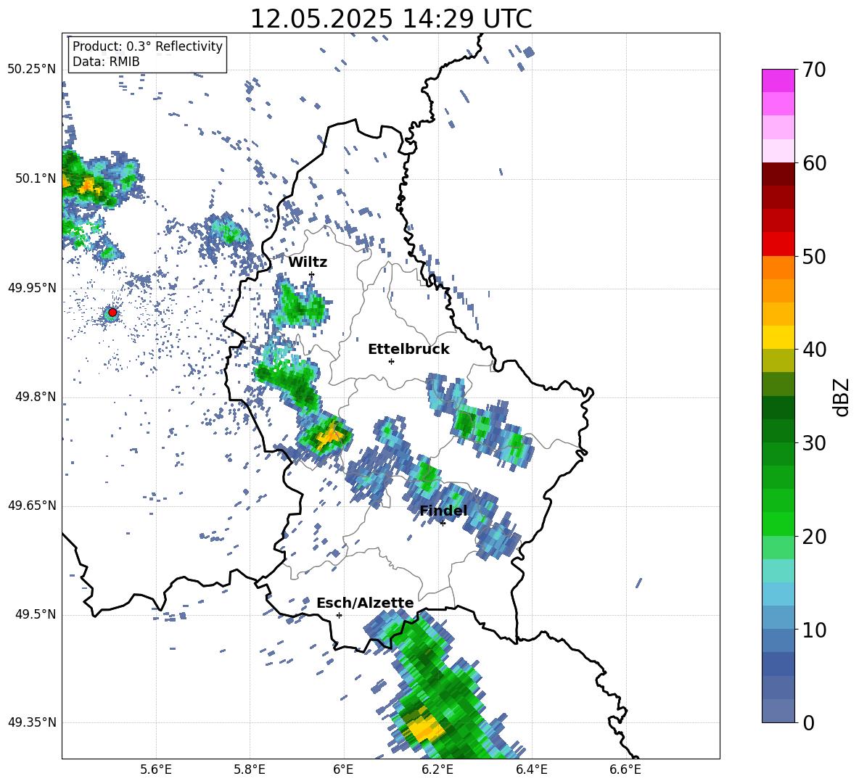Image resolution: width=859 pixels, height=784 pixels.
Task: Click the Ettelbruck cross marker
Action: click(x=391, y=361)
